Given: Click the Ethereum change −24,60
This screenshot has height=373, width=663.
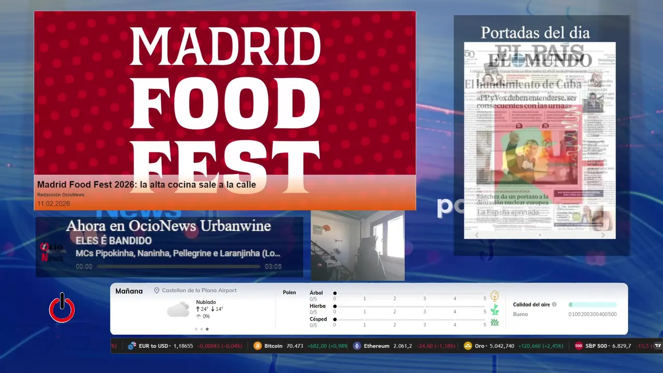Looking at the screenshot, I should coord(425,346).
